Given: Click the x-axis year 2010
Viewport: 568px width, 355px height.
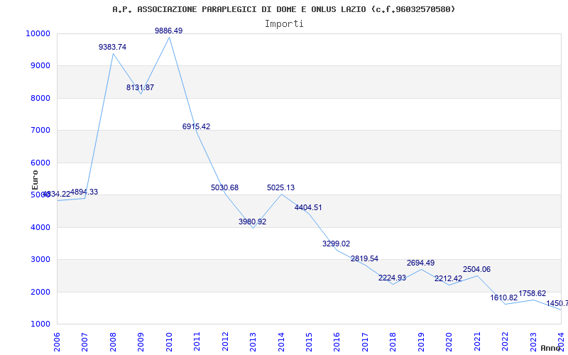Looking at the screenshot, I should pos(169,342).
